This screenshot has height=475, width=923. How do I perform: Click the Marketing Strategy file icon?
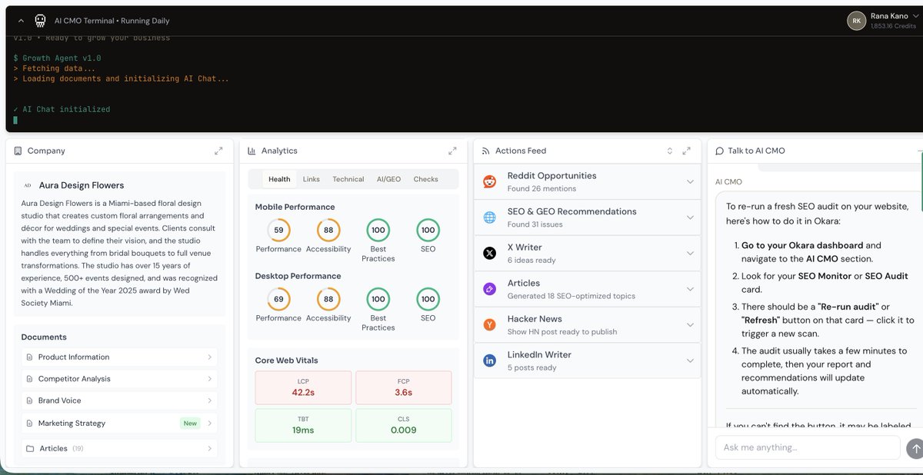[x=30, y=424]
